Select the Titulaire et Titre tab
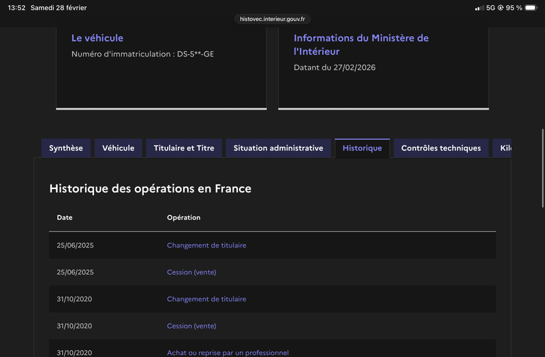This screenshot has height=357, width=545. (x=184, y=148)
